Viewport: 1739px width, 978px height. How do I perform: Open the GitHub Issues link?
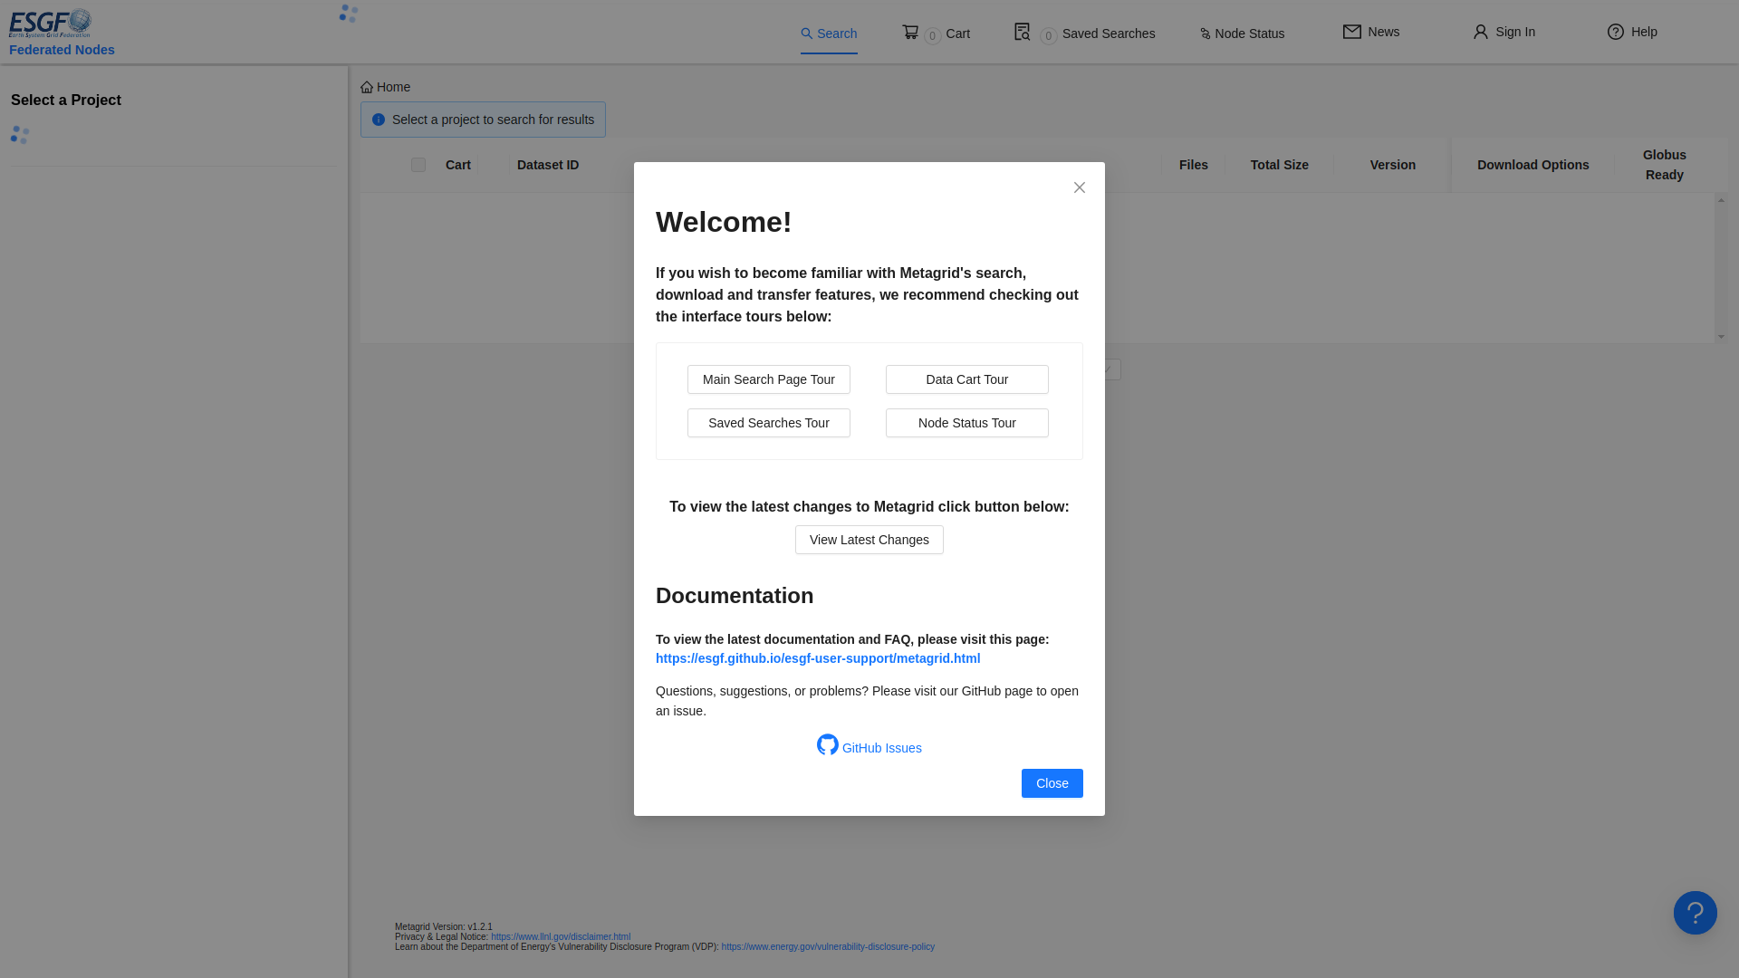coord(882,748)
